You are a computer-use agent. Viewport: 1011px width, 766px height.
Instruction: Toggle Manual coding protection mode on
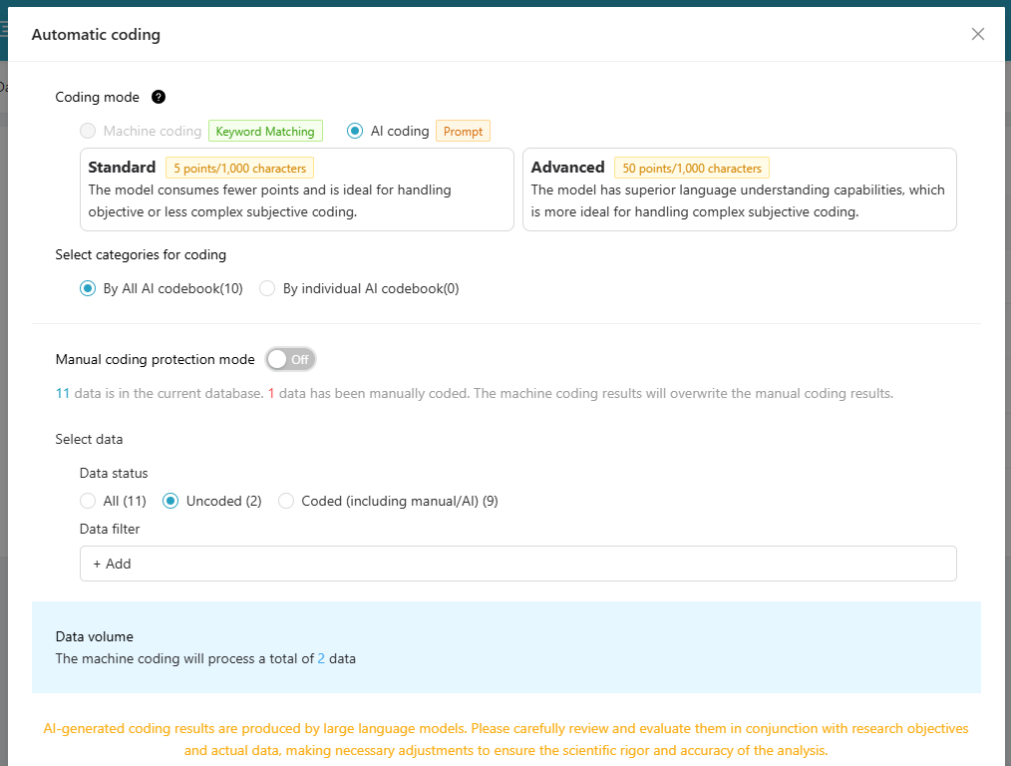[290, 359]
